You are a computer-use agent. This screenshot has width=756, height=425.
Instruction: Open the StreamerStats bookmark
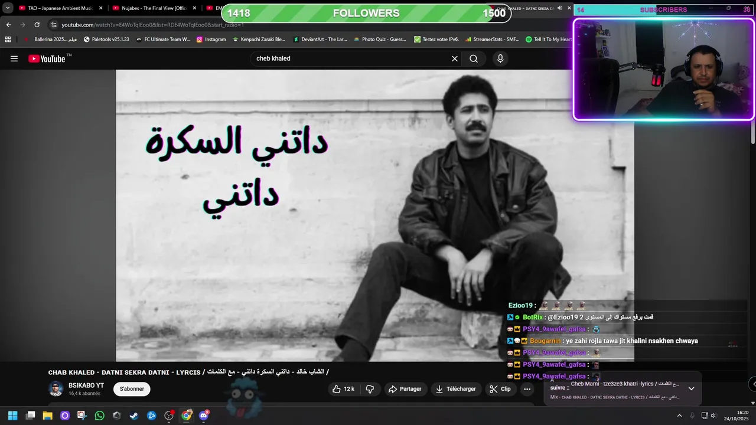492,40
